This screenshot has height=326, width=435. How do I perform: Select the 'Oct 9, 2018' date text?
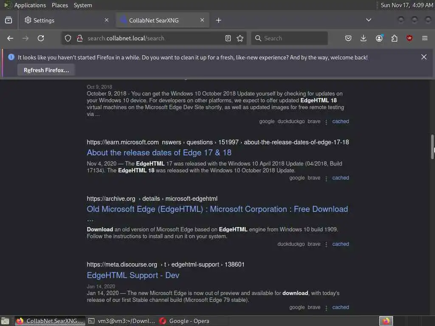pyautogui.click(x=99, y=87)
